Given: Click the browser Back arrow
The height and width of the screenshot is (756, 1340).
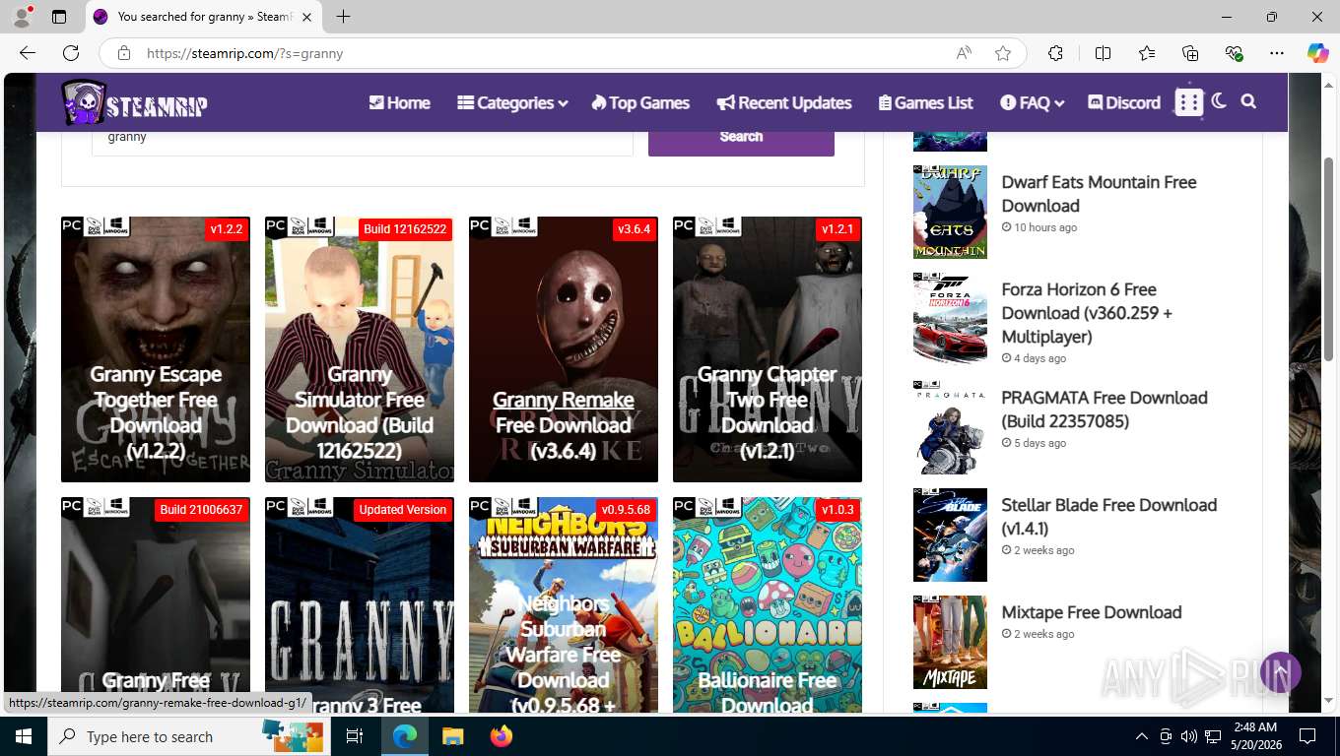Looking at the screenshot, I should point(28,53).
